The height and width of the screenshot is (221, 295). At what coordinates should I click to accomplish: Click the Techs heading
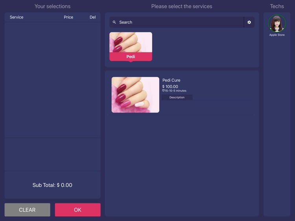tap(277, 6)
